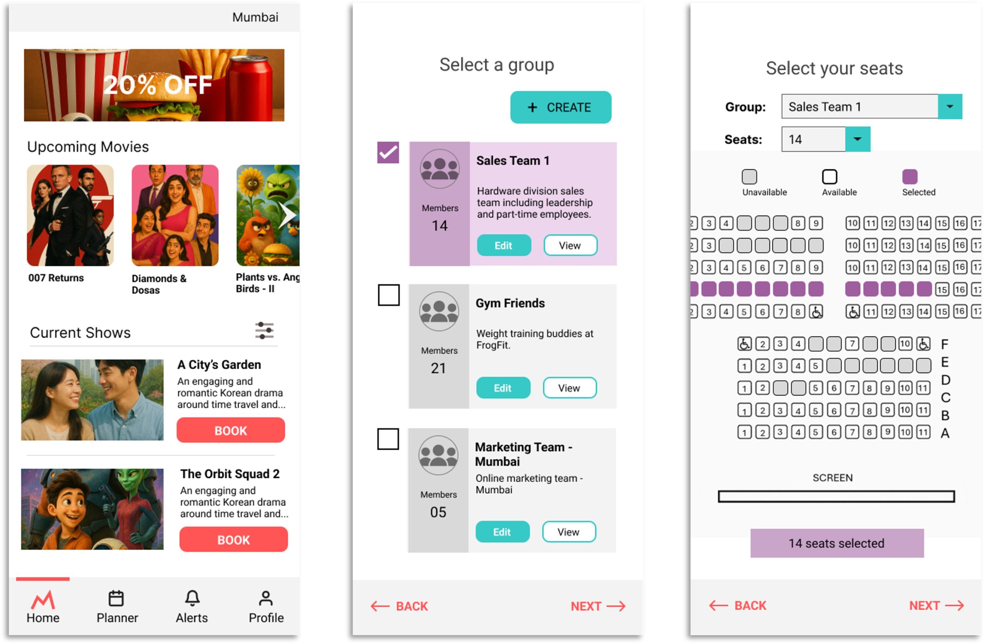Change the Mumbai city selector
The image size is (984, 644).
pyautogui.click(x=255, y=17)
